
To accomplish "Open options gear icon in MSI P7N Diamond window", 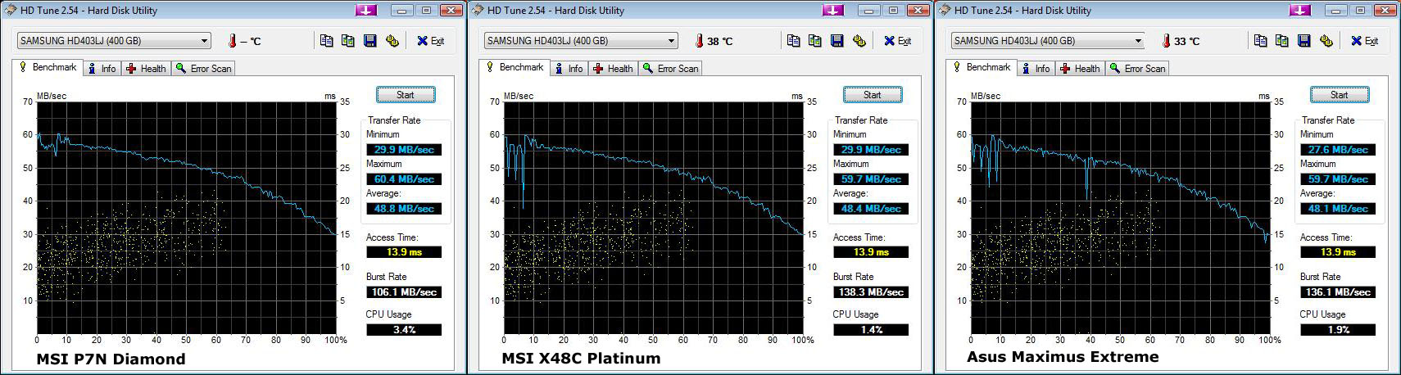I will [x=392, y=41].
